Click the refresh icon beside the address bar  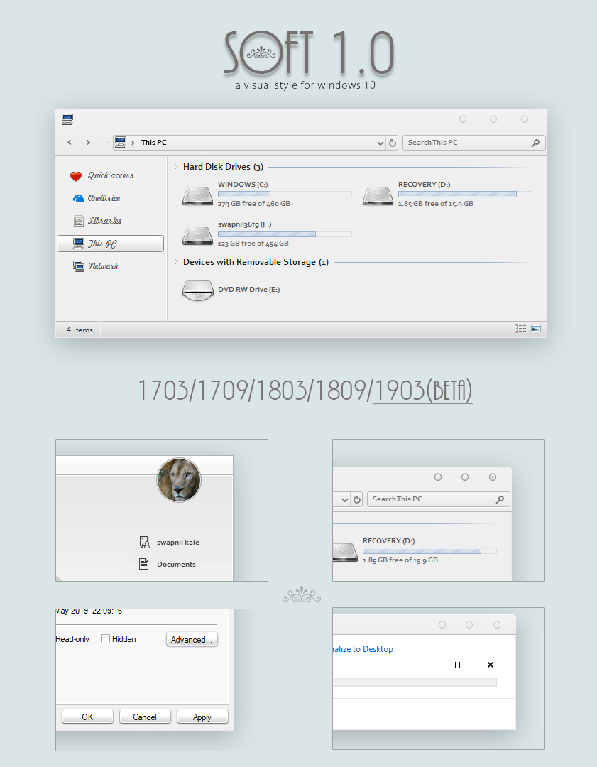393,142
